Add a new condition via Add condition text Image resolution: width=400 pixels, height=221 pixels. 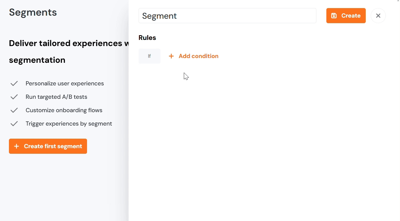(x=198, y=56)
